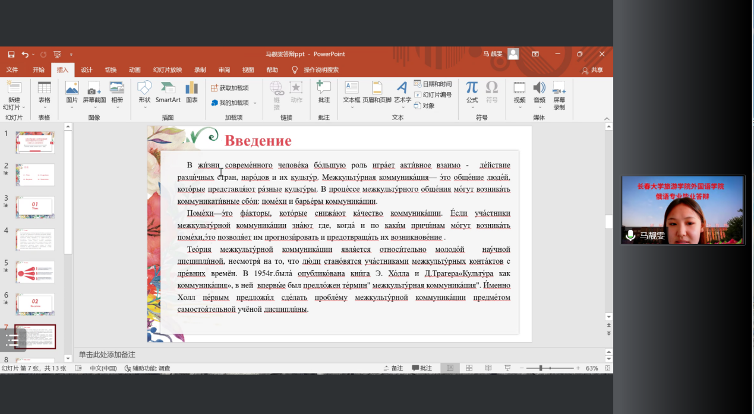Insert a picture via the 图片 icon
754x414 pixels.
(72, 88)
